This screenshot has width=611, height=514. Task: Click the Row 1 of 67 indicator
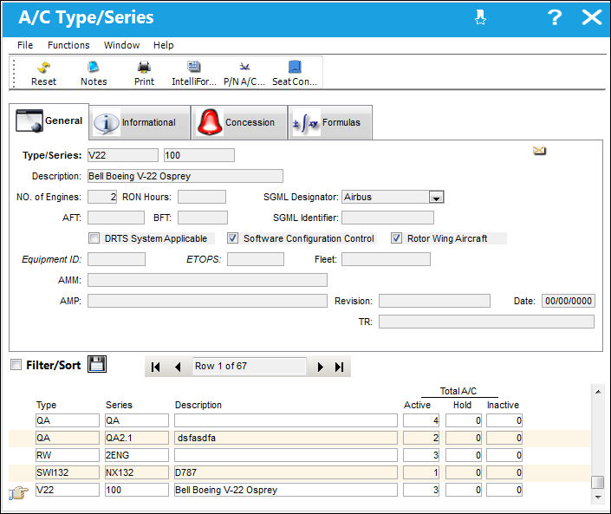250,367
